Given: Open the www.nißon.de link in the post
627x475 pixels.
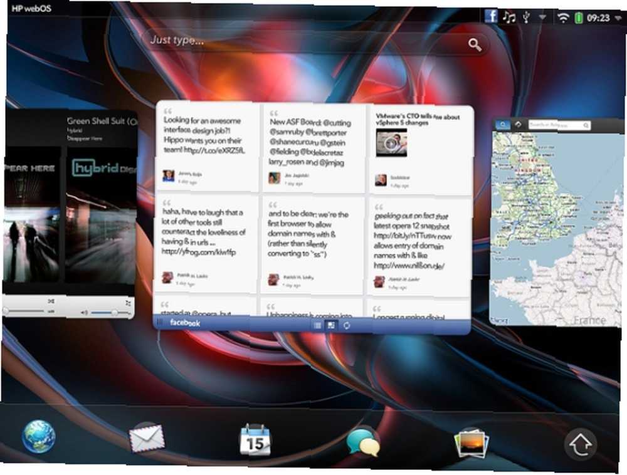Looking at the screenshot, I should (x=409, y=266).
